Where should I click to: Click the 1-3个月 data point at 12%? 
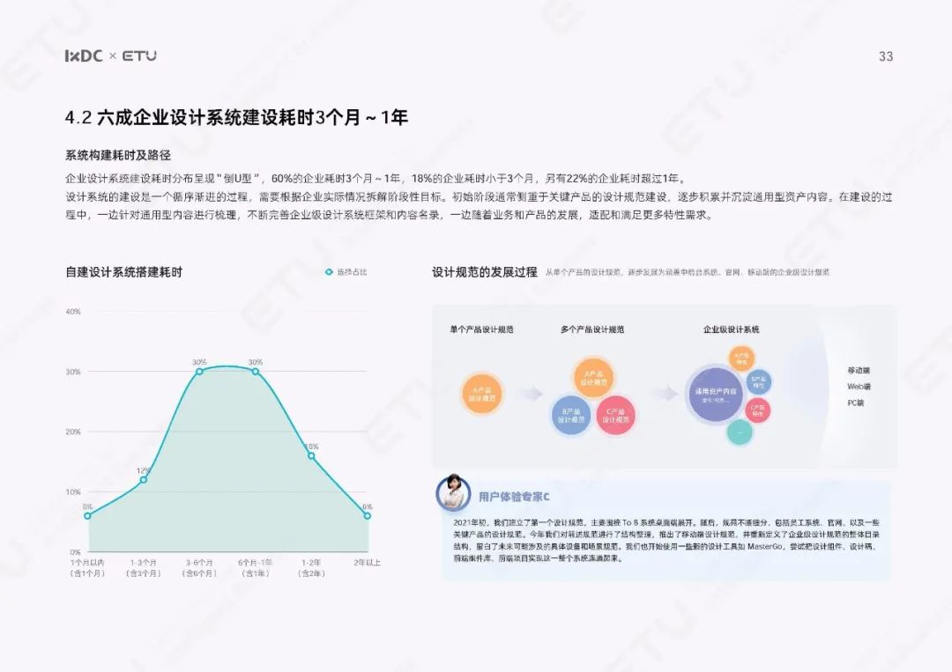(x=143, y=480)
